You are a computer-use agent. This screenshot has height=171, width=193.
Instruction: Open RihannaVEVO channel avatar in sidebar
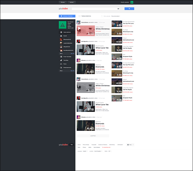pos(61,39)
